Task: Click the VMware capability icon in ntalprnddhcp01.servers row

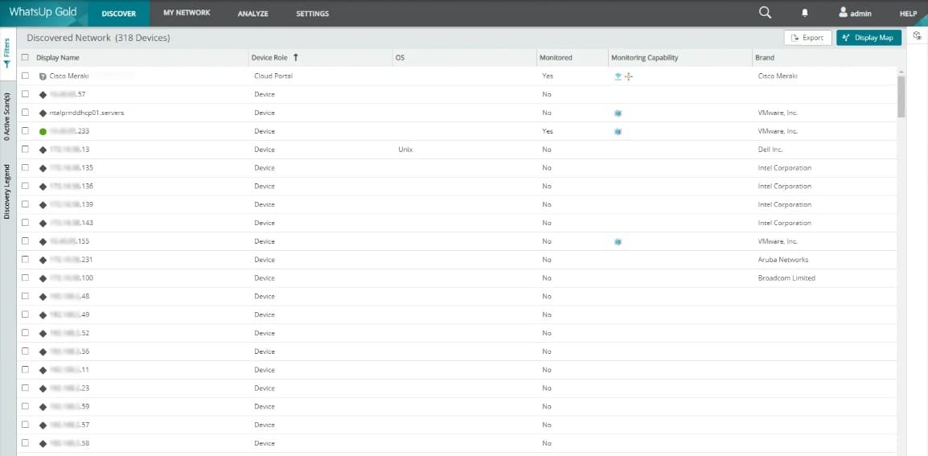Action: click(618, 113)
